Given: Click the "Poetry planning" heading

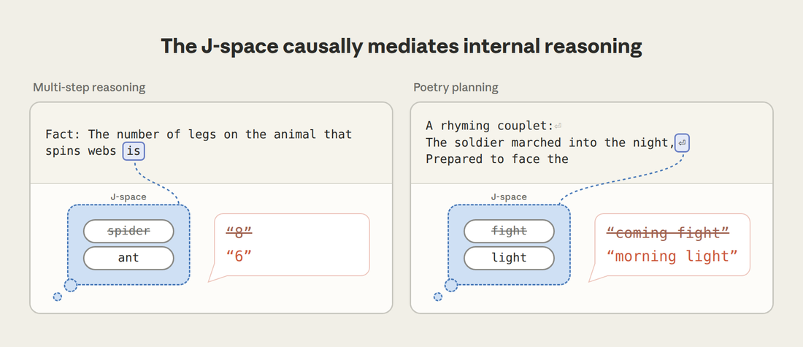Looking at the screenshot, I should [x=456, y=88].
